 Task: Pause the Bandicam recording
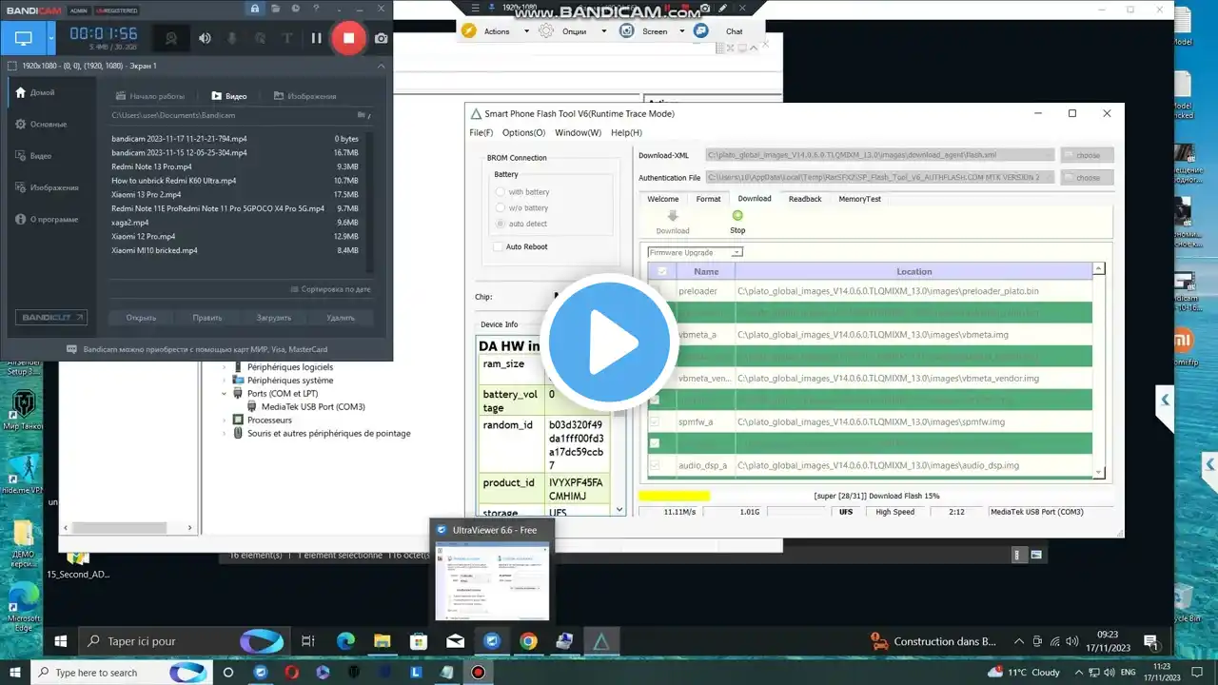coord(316,38)
